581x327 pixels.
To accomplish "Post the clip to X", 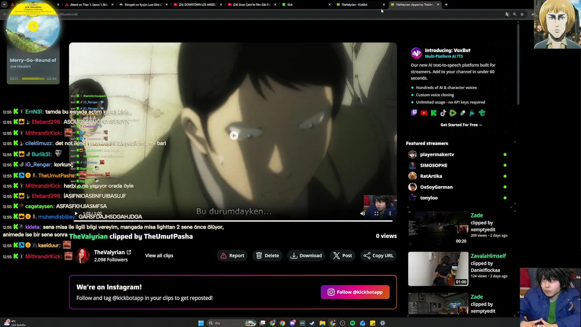I will tap(343, 256).
